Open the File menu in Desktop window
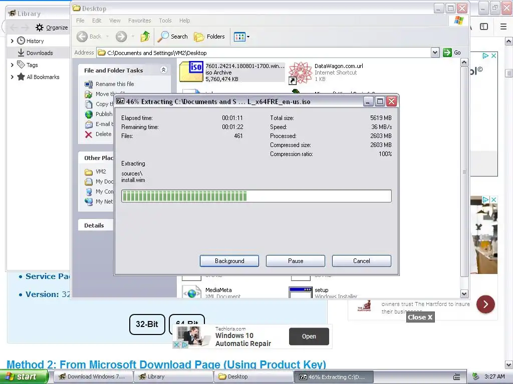 pyautogui.click(x=80, y=20)
